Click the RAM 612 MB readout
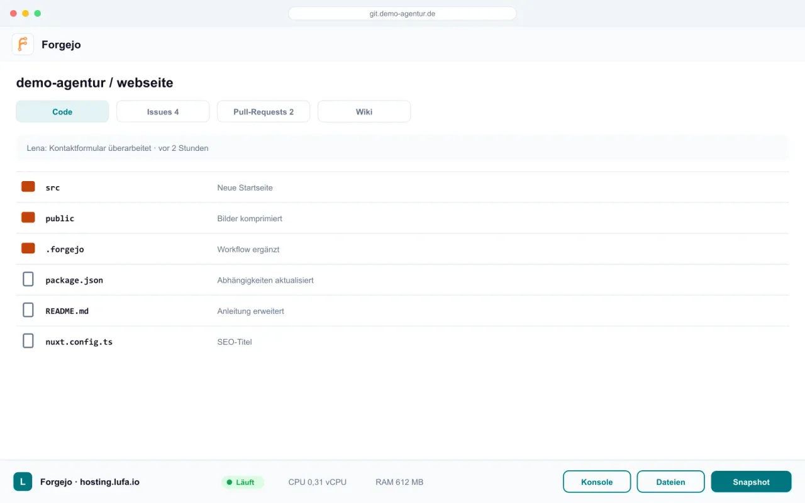Viewport: 805px width, 503px height. (x=399, y=482)
